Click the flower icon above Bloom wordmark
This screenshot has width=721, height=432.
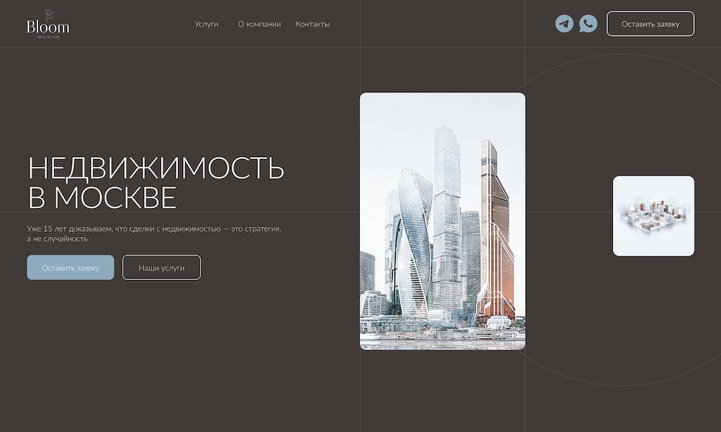48,12
